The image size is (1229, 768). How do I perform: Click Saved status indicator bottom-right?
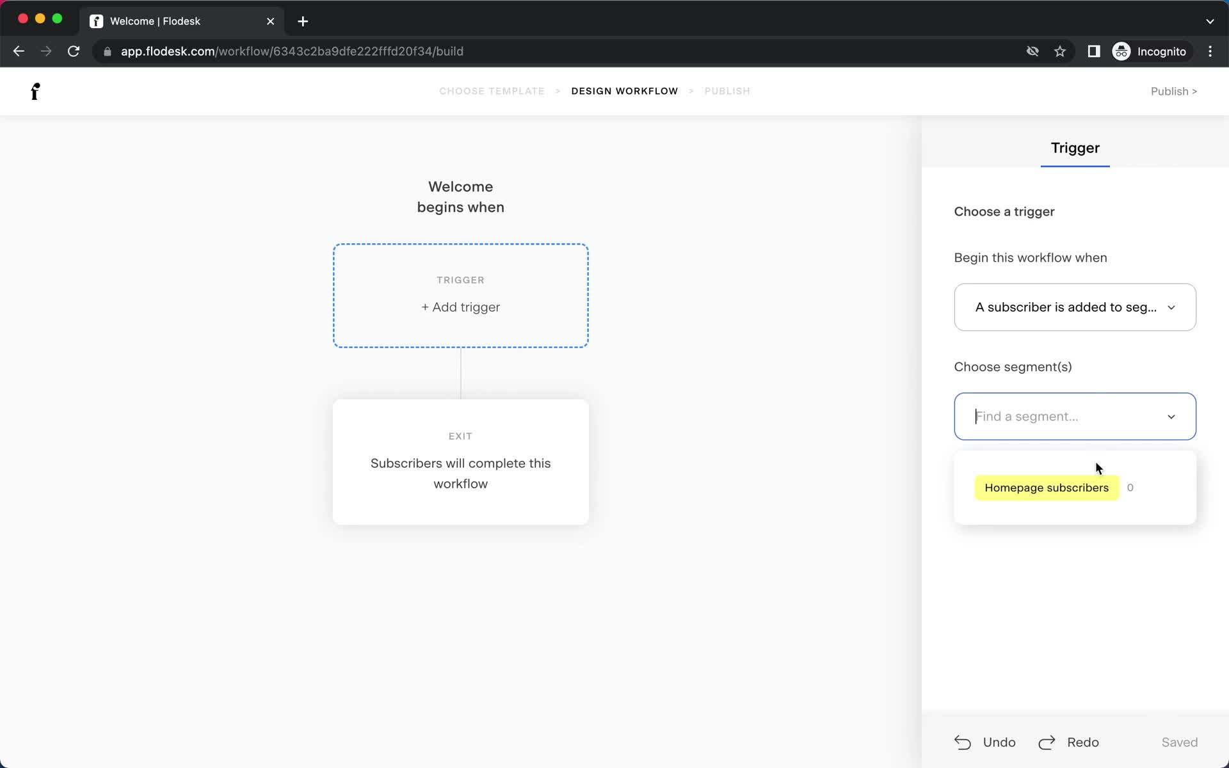(x=1180, y=742)
